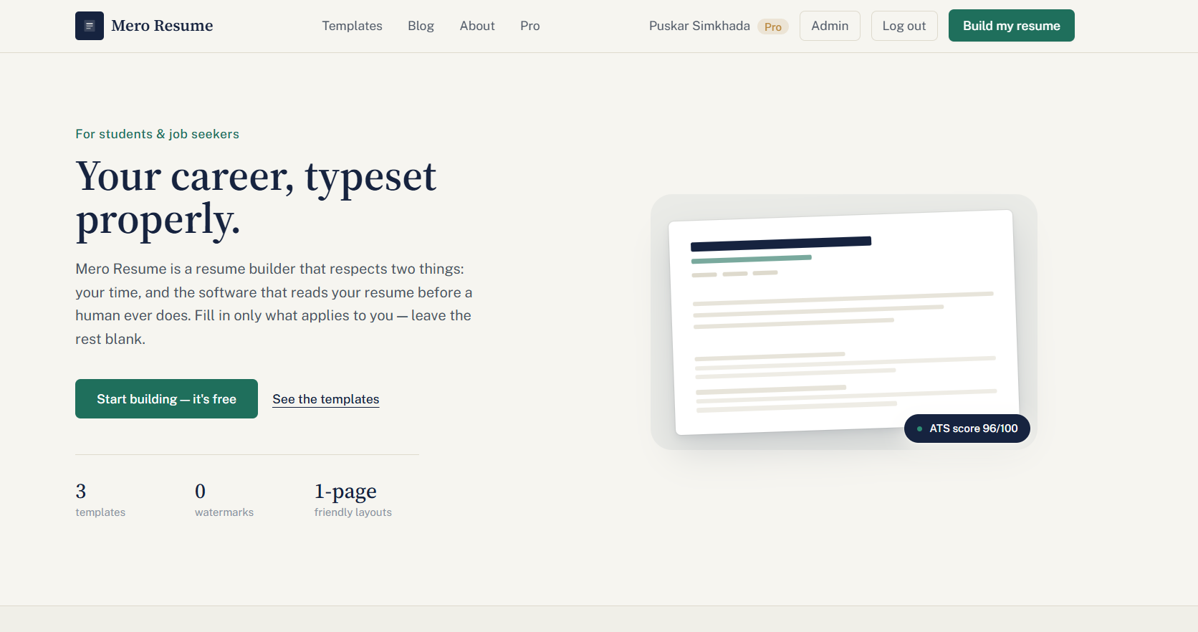1198x632 pixels.
Task: Open the About nav link
Action: point(477,26)
